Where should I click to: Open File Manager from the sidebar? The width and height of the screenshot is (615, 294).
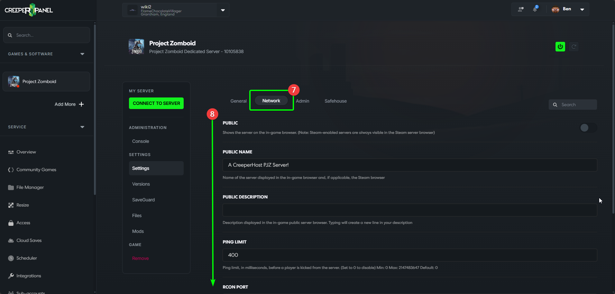coord(30,187)
